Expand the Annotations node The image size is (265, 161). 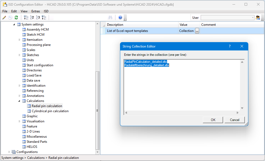(x=19, y=96)
